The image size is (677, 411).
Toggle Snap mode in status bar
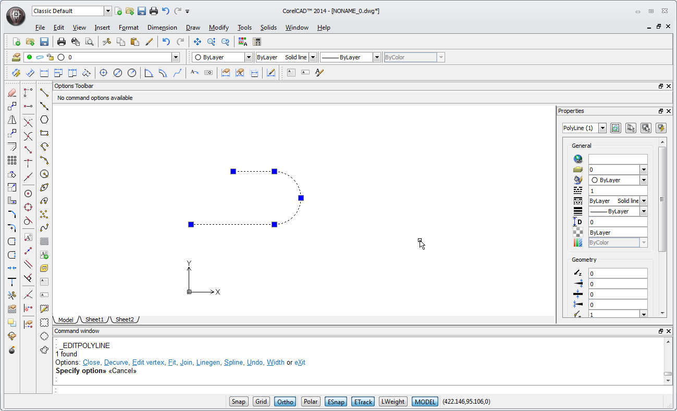239,402
